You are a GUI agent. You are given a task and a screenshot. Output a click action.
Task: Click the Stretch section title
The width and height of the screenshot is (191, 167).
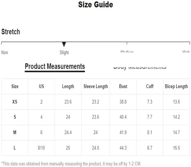click(x=11, y=32)
